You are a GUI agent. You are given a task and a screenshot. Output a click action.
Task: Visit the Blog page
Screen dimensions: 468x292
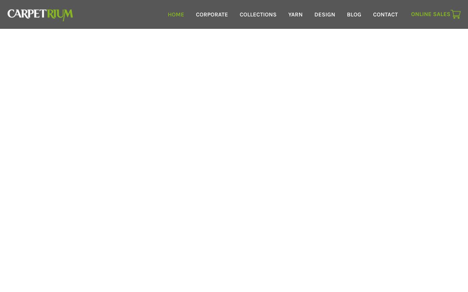click(354, 15)
